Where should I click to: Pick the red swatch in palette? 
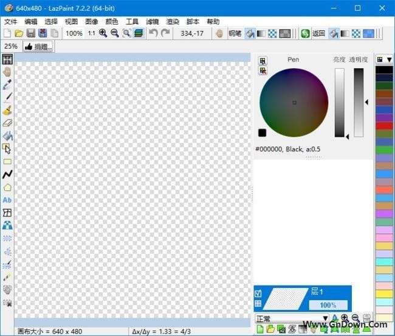(384, 125)
